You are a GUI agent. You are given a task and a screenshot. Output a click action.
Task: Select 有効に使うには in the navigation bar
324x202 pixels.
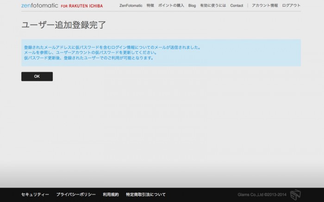tap(213, 6)
